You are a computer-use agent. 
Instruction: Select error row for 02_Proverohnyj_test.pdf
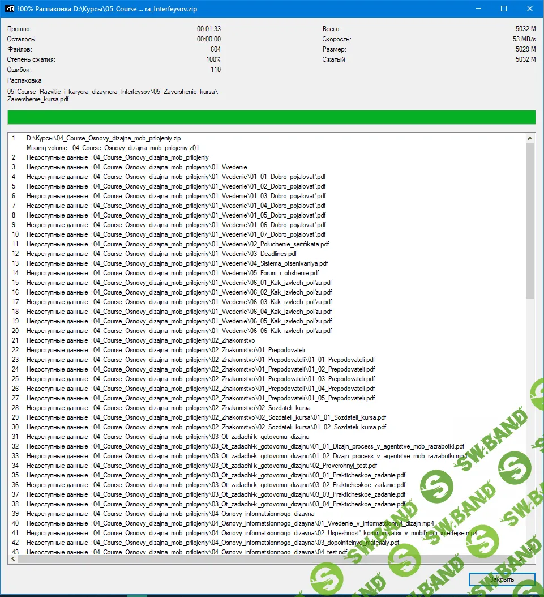pyautogui.click(x=202, y=466)
